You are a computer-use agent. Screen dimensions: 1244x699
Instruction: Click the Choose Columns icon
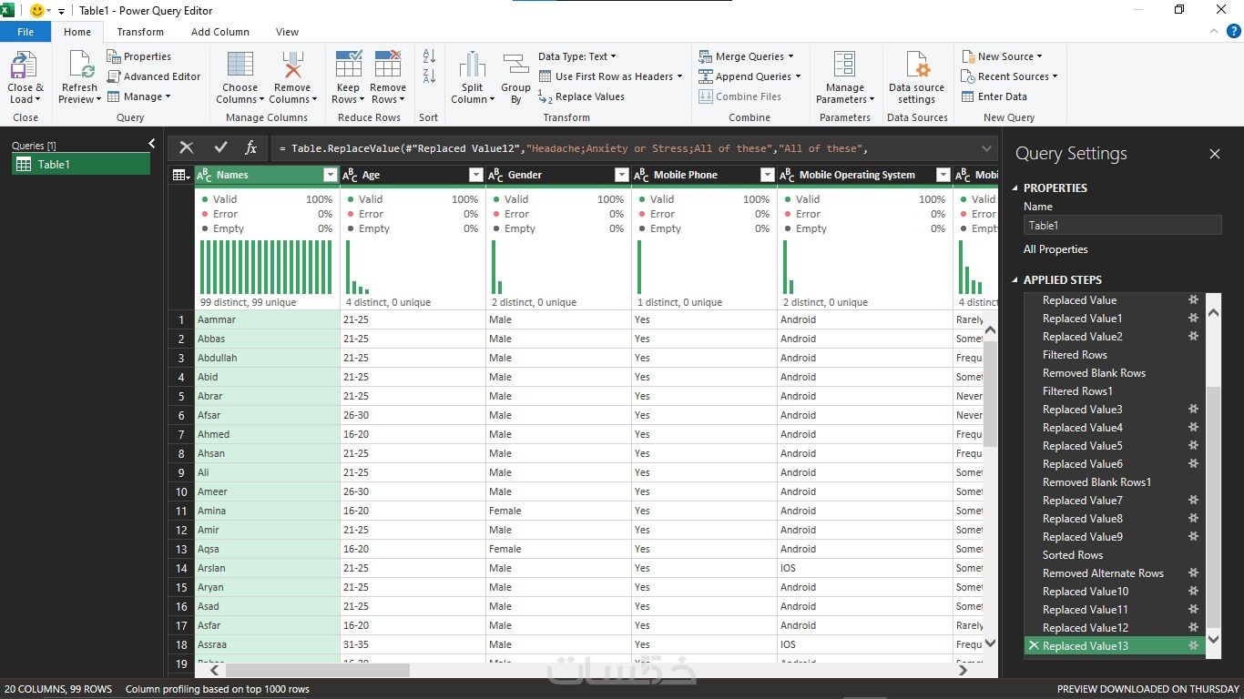pos(240,66)
